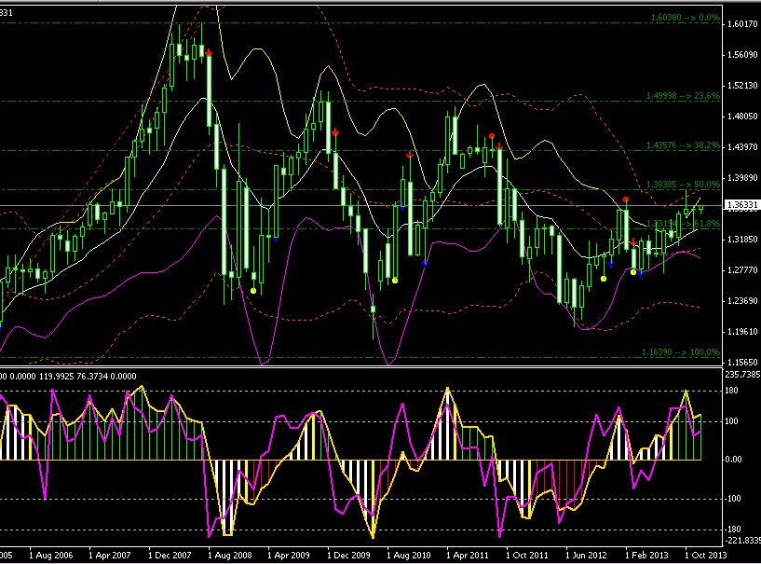Select the yellow dot below the early 2009 low
The image size is (761, 564).
pos(253,291)
